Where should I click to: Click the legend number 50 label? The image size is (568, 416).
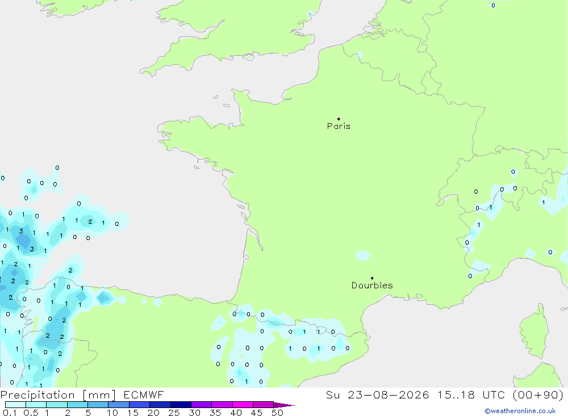point(277,413)
